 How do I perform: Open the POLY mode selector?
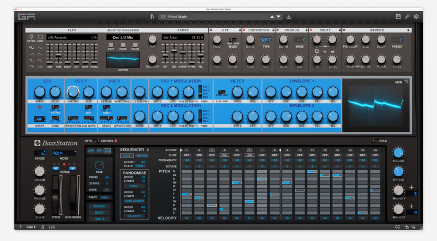point(64,153)
